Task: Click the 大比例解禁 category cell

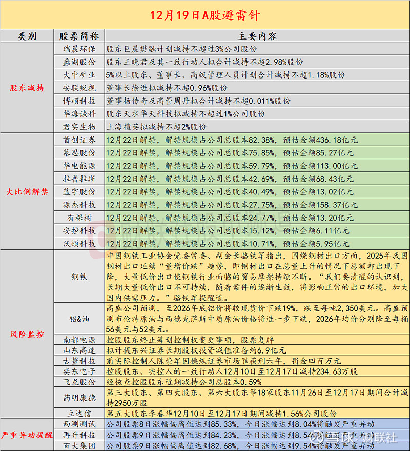Action: [x=27, y=191]
